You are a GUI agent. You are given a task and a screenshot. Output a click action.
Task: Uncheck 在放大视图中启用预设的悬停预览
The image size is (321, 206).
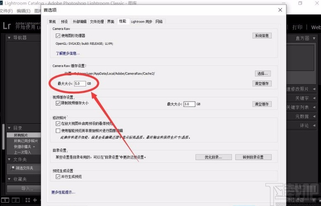point(58,124)
